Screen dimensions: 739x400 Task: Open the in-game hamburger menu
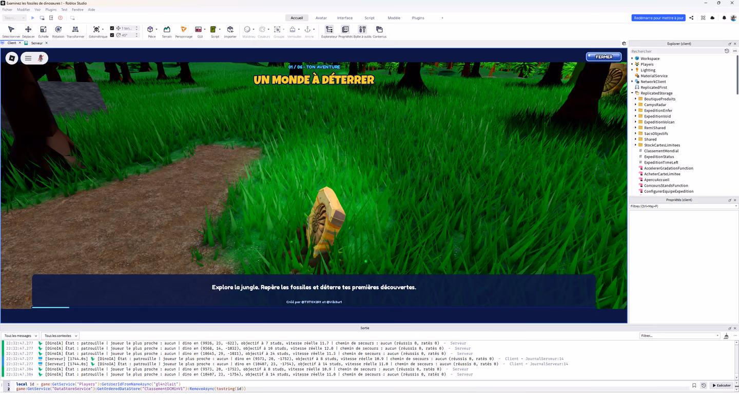28,58
